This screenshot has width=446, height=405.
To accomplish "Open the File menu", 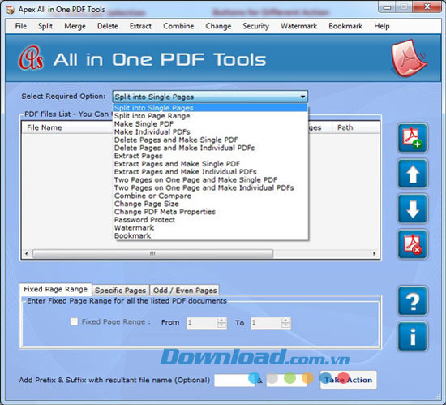I will click(x=21, y=26).
